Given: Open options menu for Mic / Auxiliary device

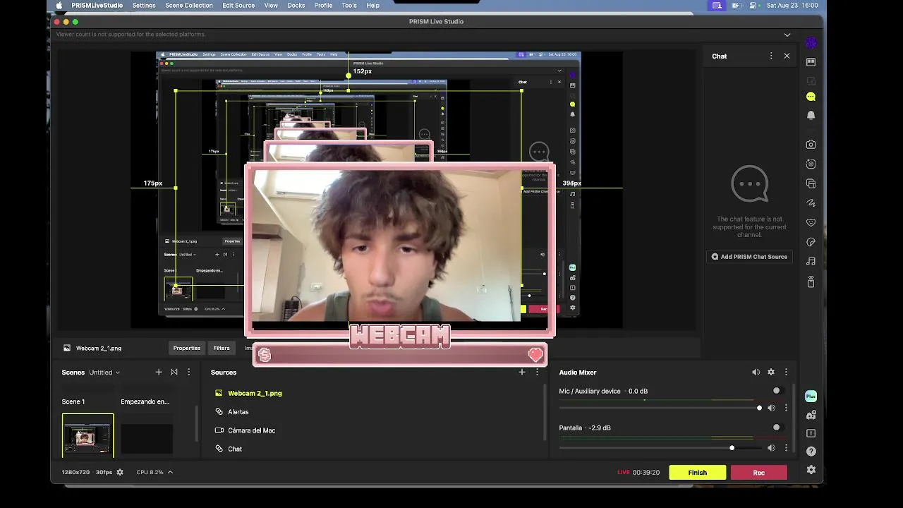Looking at the screenshot, I should pos(786,408).
